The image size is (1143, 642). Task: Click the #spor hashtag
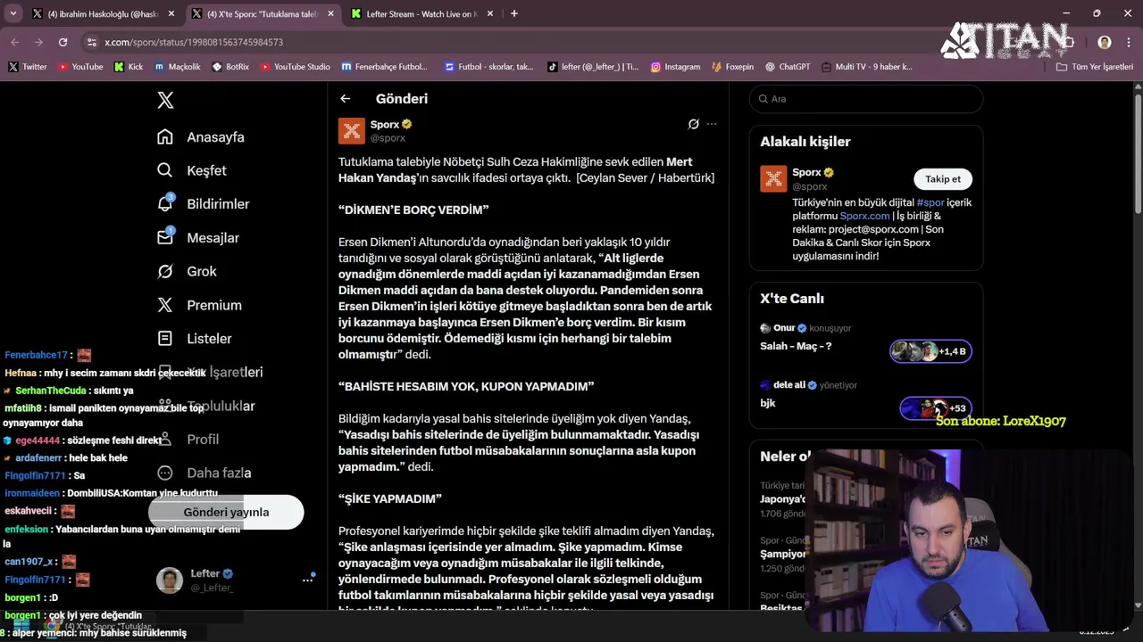(x=930, y=202)
